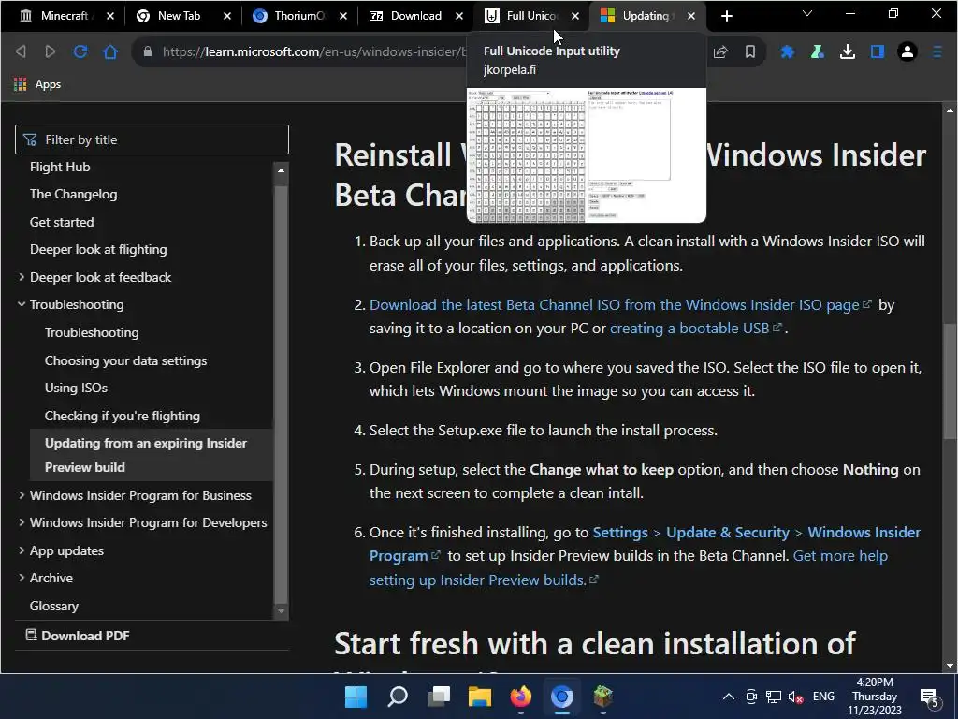The width and height of the screenshot is (958, 719).
Task: Expand the Archive section
Action: click(22, 577)
